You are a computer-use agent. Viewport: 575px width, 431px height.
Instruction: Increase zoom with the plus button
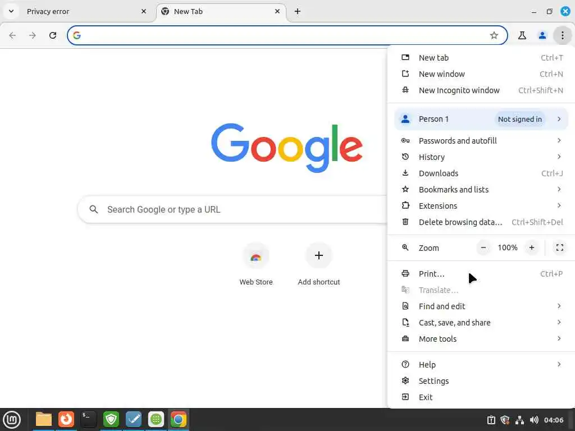tap(531, 247)
